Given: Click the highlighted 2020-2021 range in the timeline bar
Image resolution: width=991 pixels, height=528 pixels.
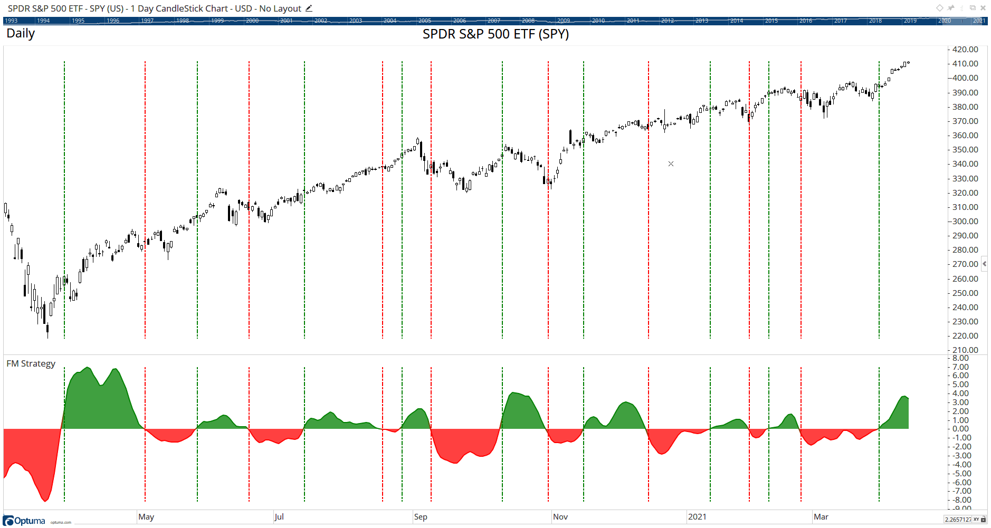Looking at the screenshot, I should tap(963, 21).
